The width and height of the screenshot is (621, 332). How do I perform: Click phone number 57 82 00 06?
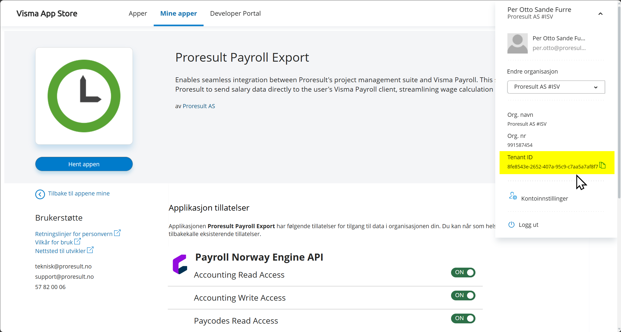pyautogui.click(x=50, y=287)
